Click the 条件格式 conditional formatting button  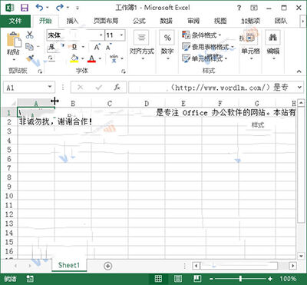click(202, 35)
